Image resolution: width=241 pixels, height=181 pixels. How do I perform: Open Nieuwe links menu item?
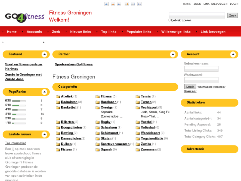tap(81, 32)
